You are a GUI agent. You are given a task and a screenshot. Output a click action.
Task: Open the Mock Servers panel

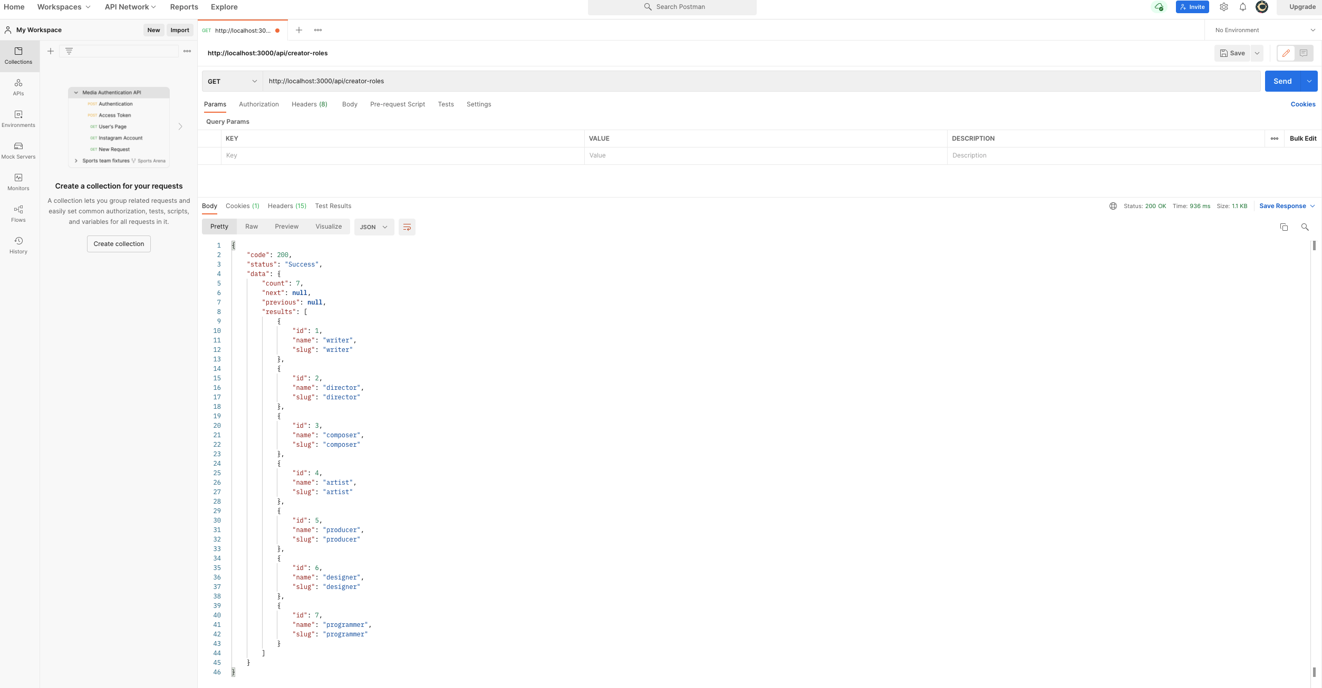[x=18, y=150]
